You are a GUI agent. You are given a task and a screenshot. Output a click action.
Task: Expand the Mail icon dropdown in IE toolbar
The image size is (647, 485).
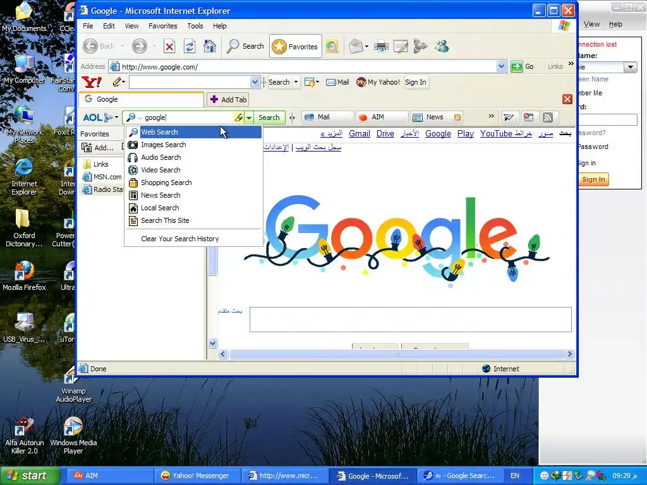366,46
